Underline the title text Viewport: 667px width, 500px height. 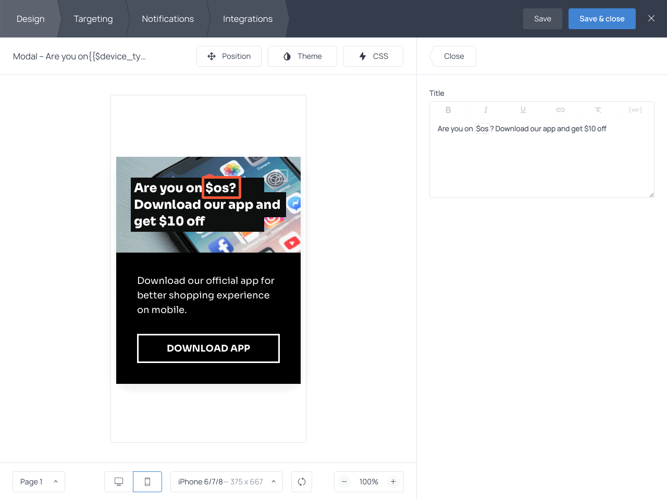tap(523, 110)
